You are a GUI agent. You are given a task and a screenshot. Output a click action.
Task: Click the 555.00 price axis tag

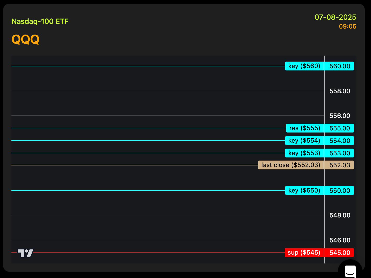click(x=339, y=128)
